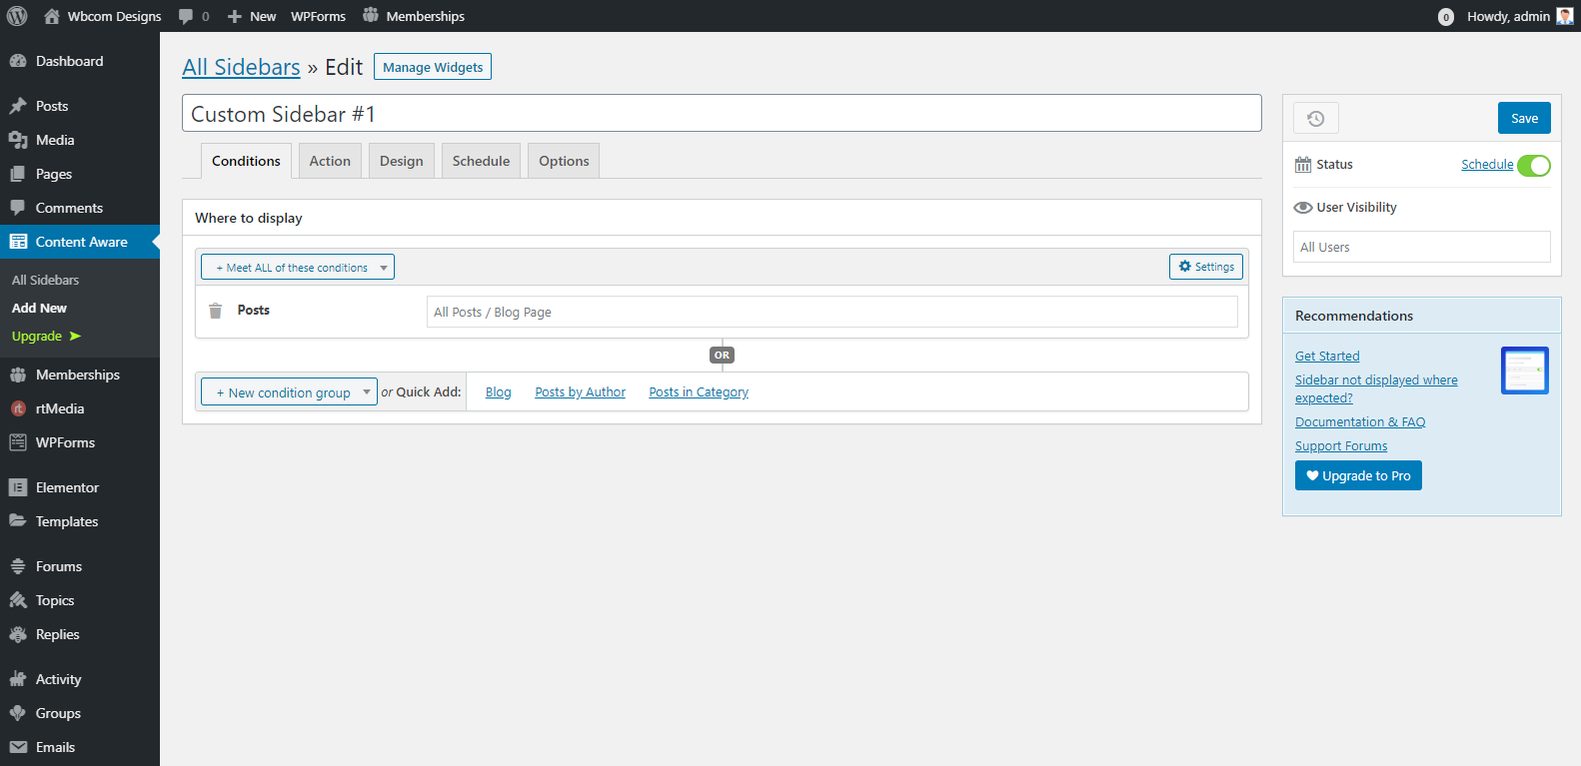The image size is (1581, 766).
Task: Open revision history clock button
Action: (x=1316, y=118)
